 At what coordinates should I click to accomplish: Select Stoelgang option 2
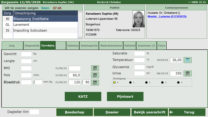[146, 83]
